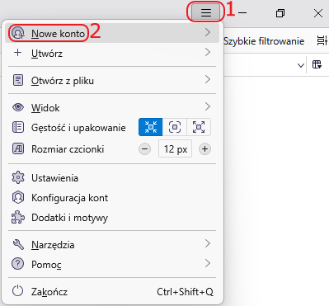Click the Pomoc question mark icon

point(17,264)
